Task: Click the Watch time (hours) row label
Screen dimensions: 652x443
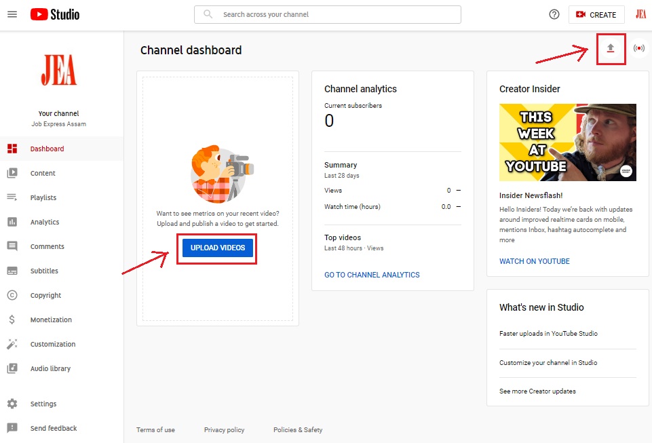Action: (x=352, y=206)
